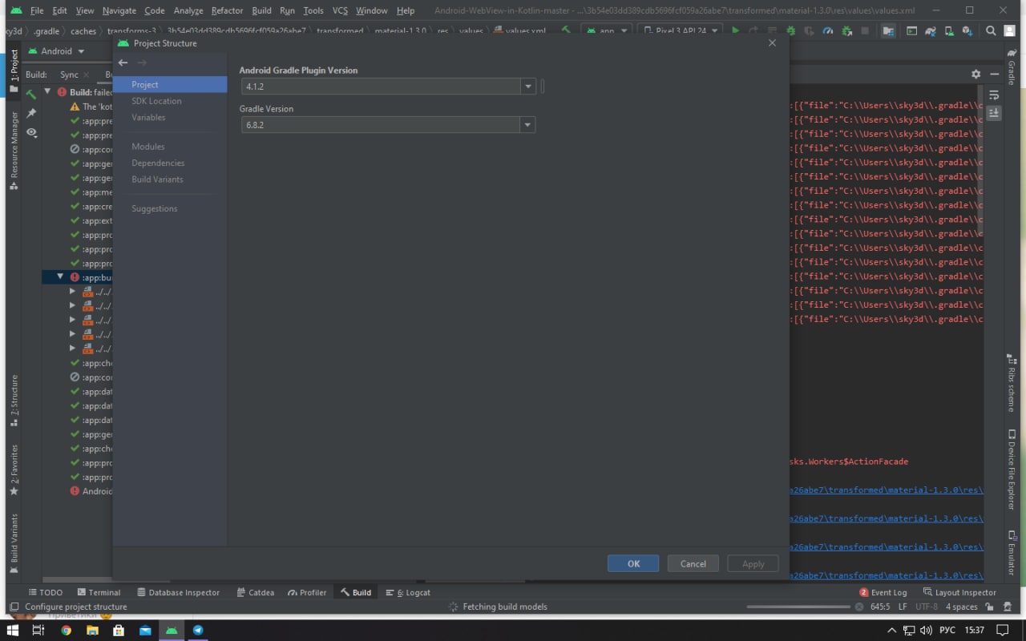Click the tool windows square icon in status bar
The image size is (1026, 641).
click(13, 607)
